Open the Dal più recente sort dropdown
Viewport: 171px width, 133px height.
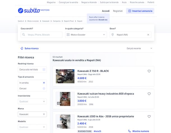tap(139, 48)
